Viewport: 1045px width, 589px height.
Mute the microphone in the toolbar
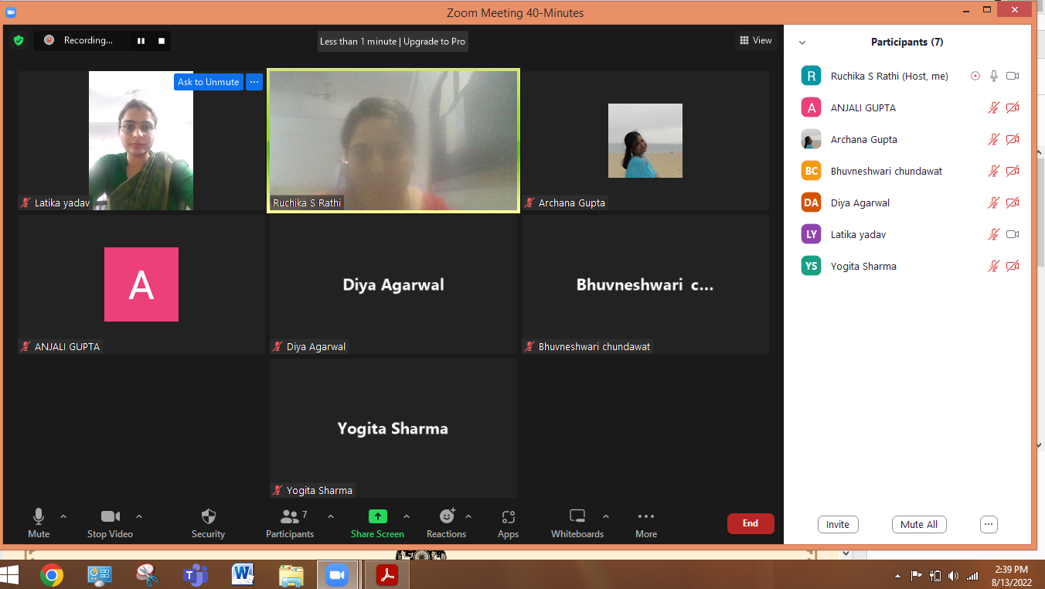(x=39, y=516)
